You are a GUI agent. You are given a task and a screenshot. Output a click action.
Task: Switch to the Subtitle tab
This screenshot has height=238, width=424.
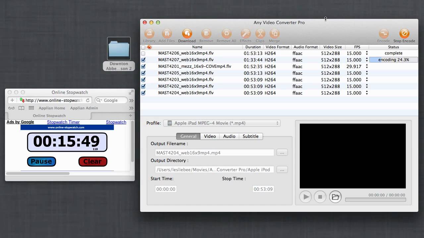point(250,136)
